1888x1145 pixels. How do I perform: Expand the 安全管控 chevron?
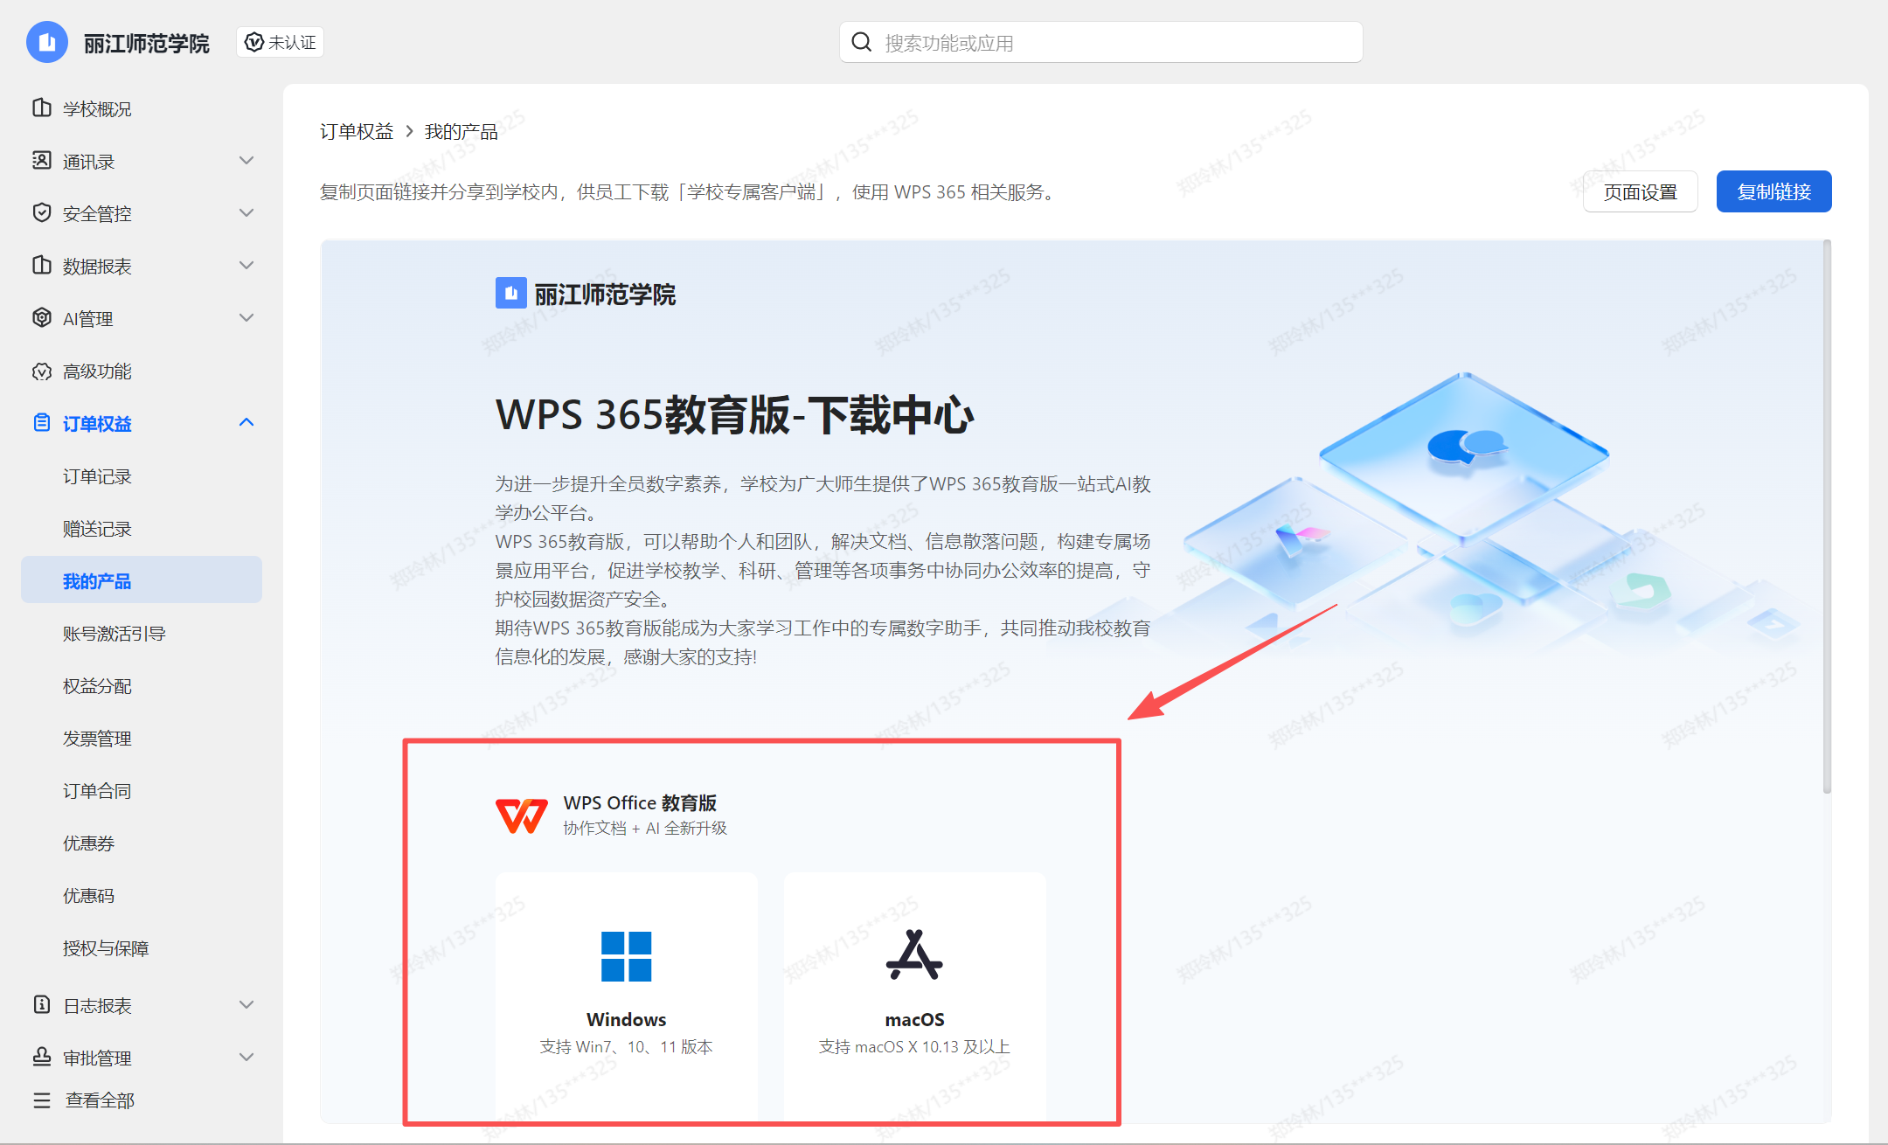pos(246,213)
